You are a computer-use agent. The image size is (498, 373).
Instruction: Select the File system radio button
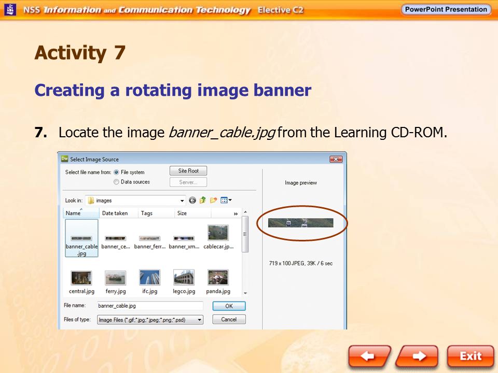pos(116,172)
